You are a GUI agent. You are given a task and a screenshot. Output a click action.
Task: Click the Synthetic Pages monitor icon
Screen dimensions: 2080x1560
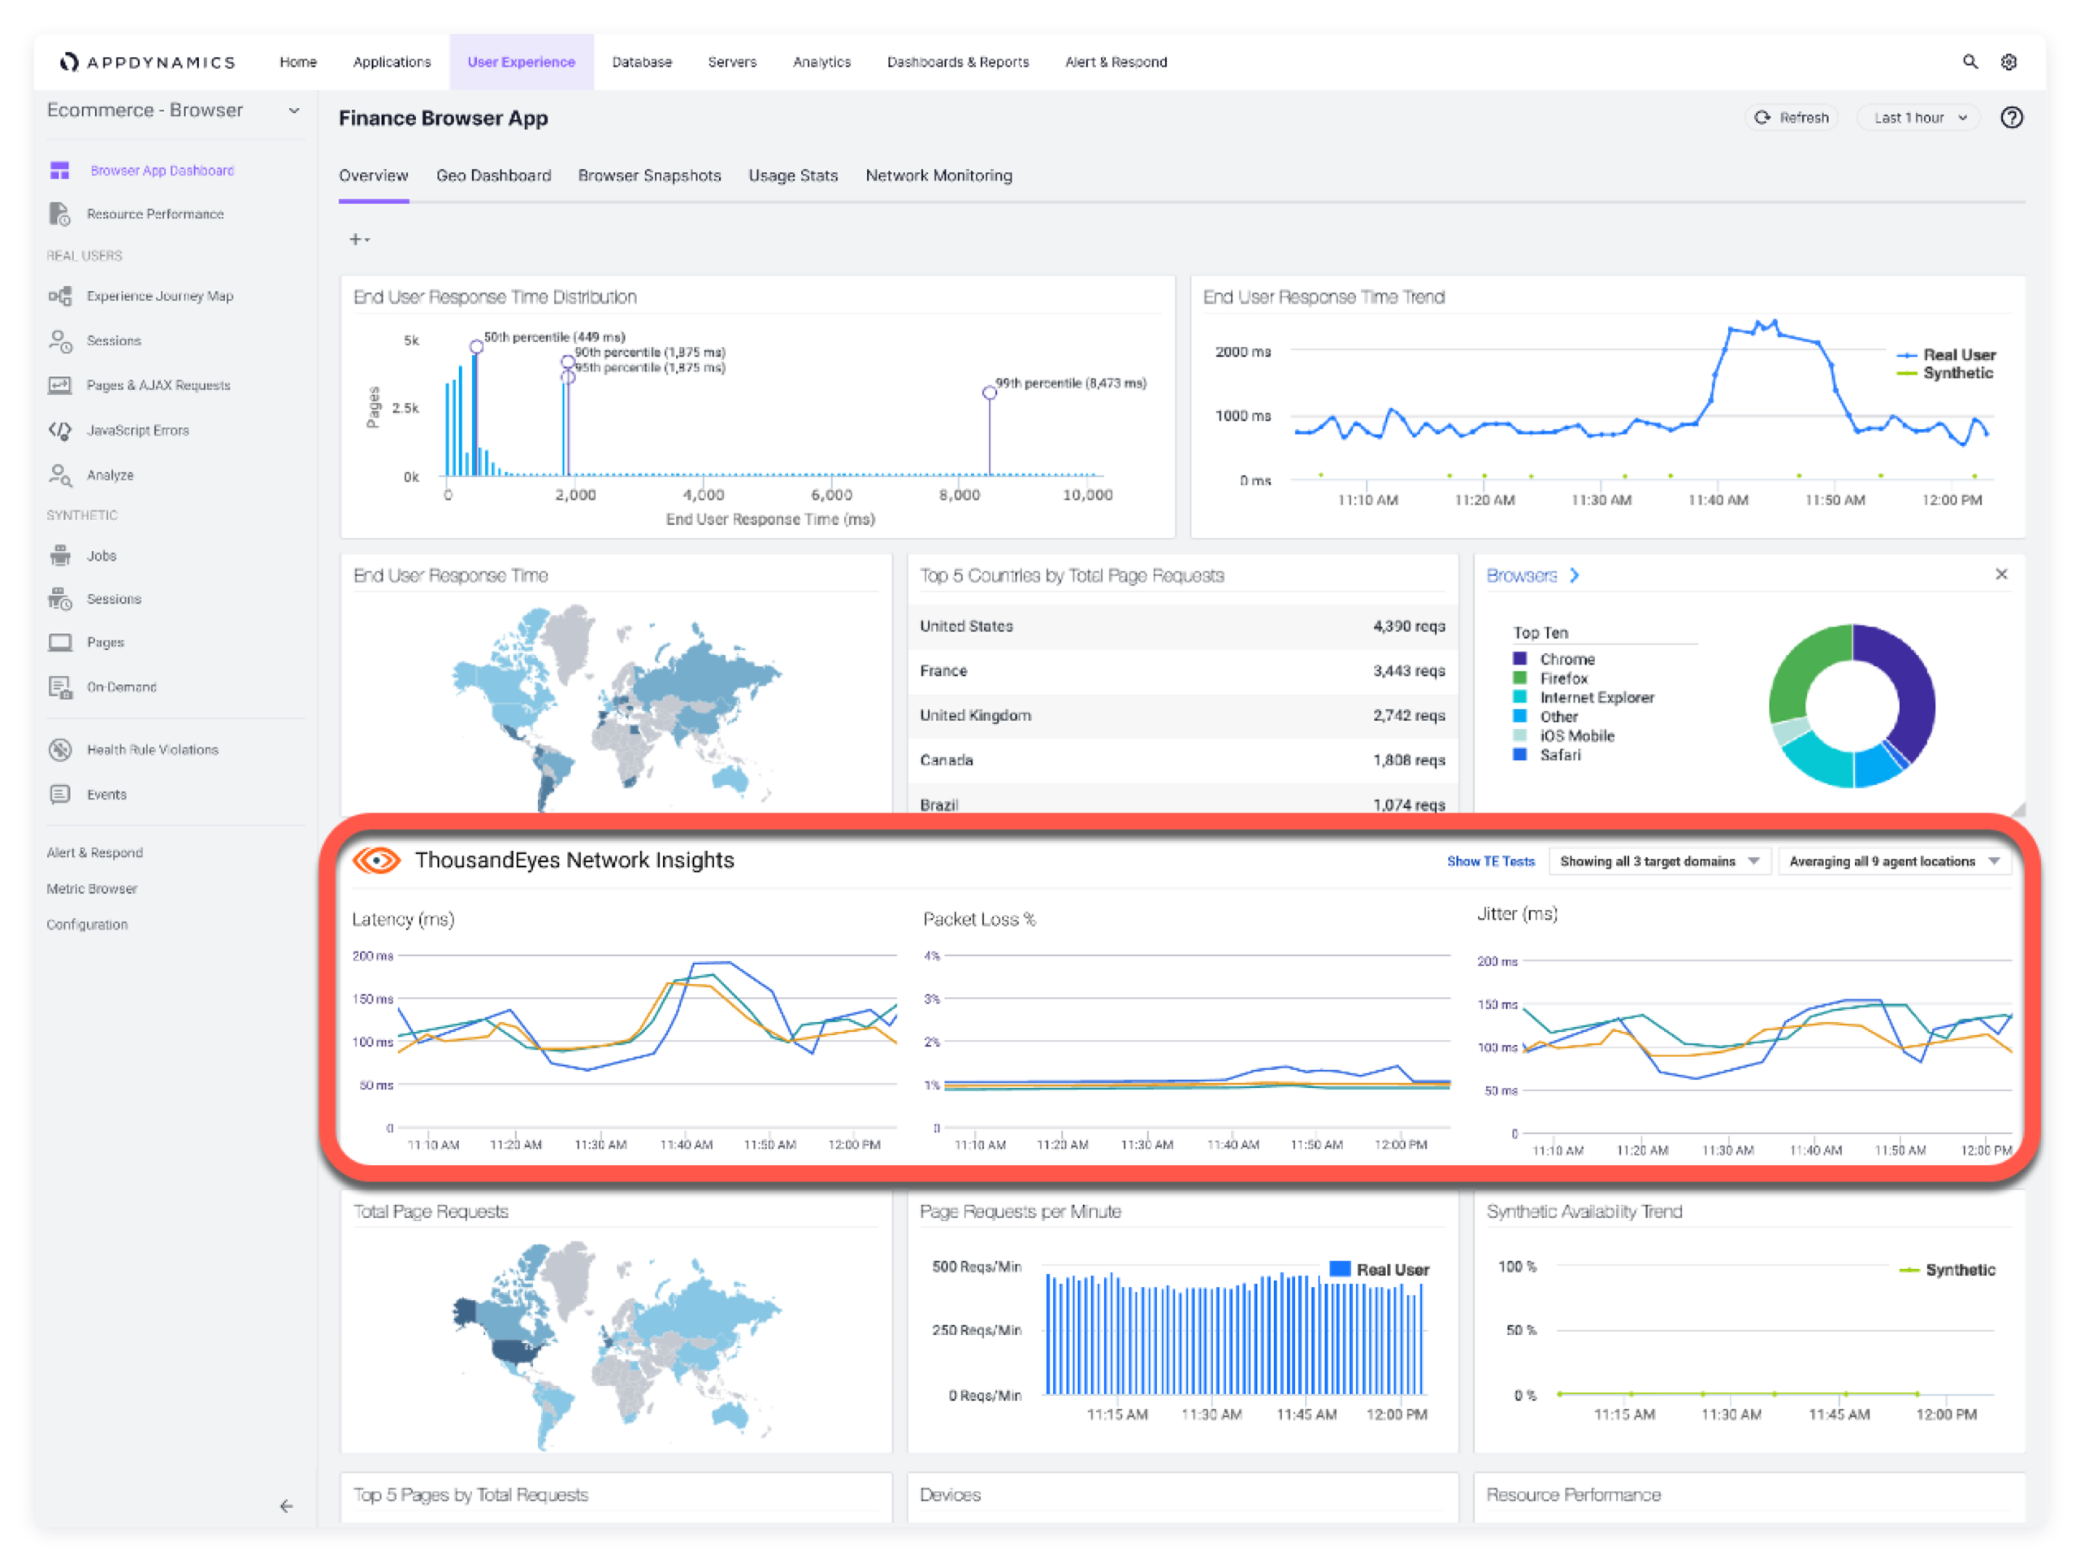[x=60, y=642]
